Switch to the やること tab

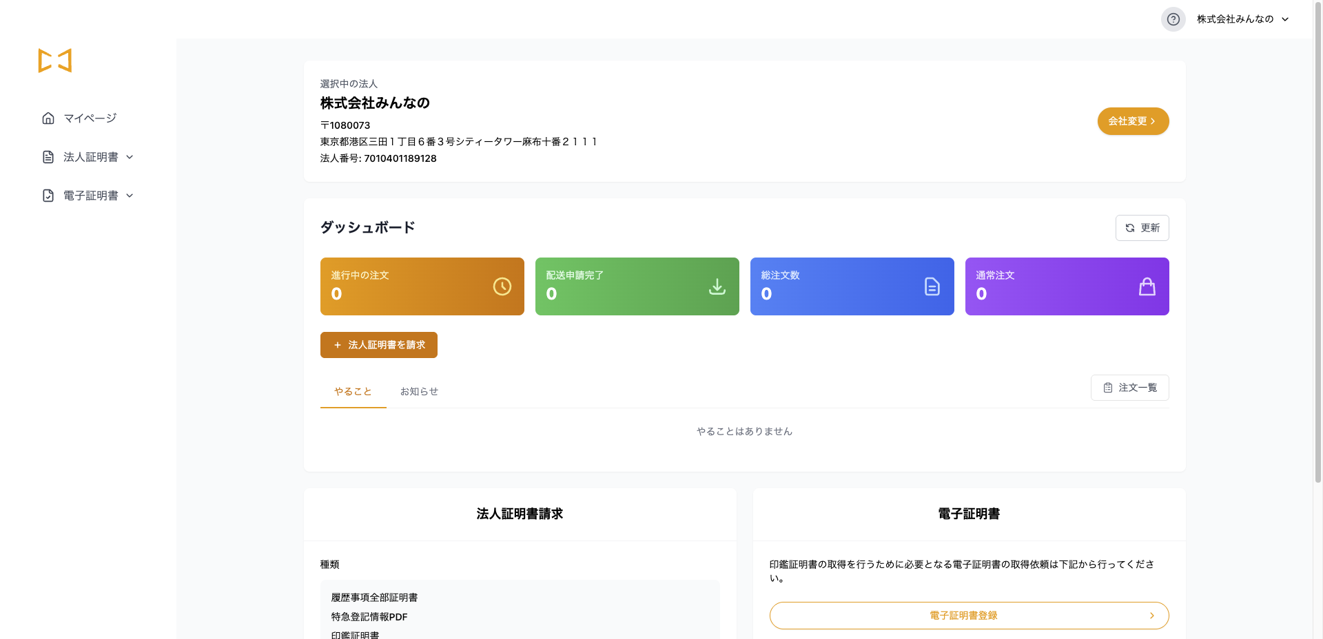point(353,391)
